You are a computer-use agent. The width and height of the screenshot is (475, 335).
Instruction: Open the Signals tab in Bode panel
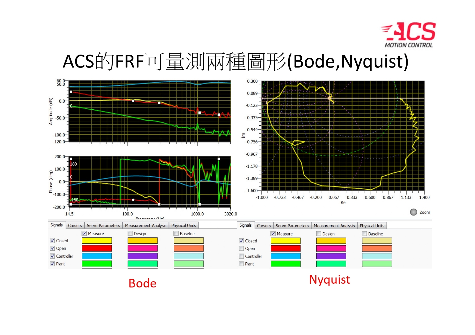57,225
